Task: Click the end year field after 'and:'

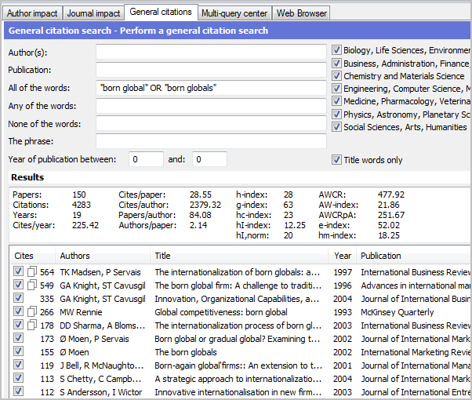Action: pos(209,159)
